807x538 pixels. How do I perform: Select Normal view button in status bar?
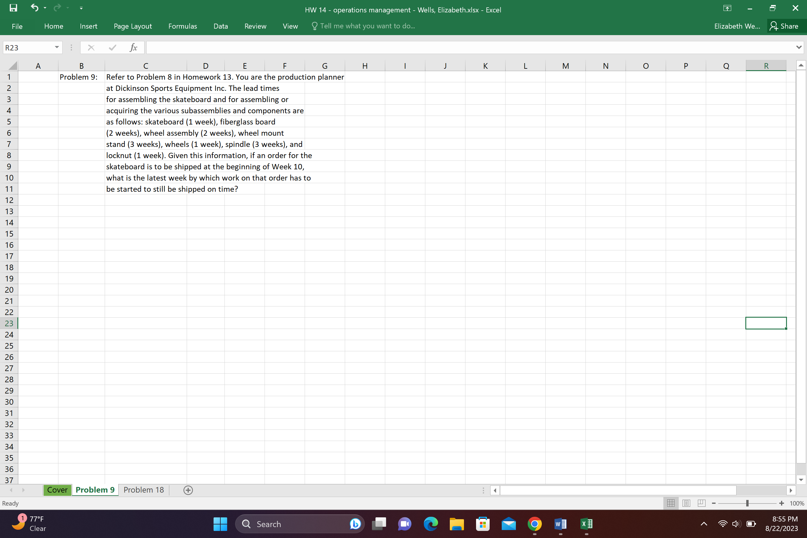(x=671, y=503)
